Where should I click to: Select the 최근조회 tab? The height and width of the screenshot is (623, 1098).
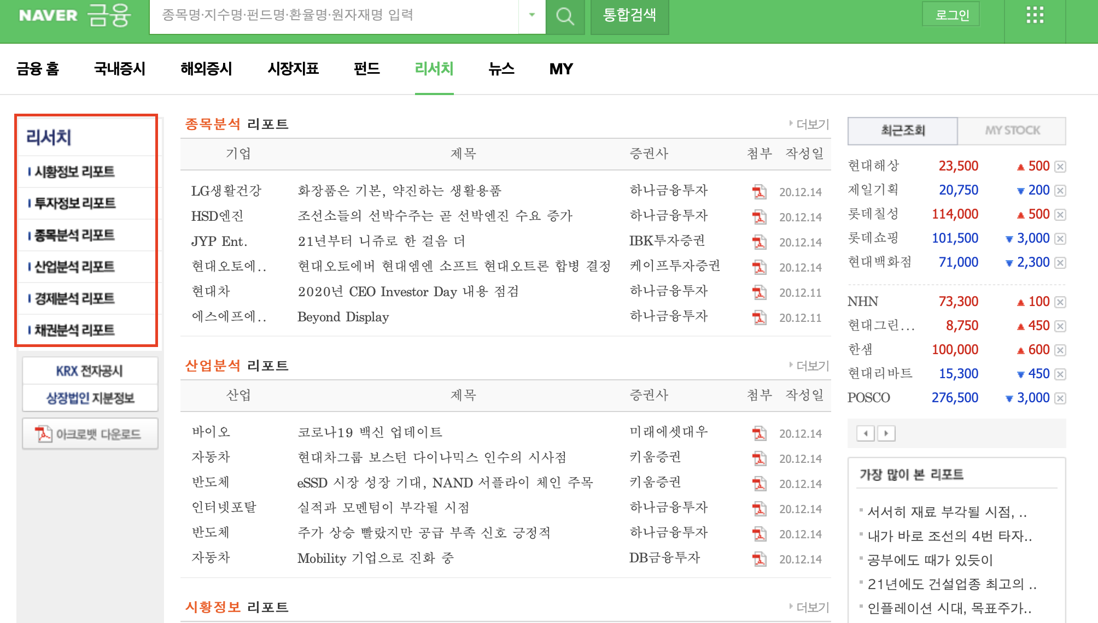point(903,131)
